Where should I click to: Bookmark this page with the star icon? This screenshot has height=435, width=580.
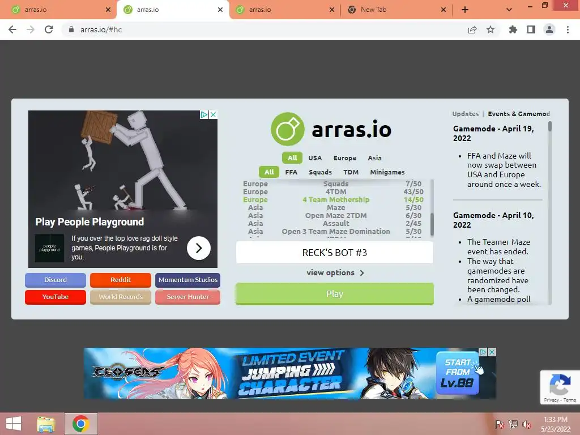491,29
